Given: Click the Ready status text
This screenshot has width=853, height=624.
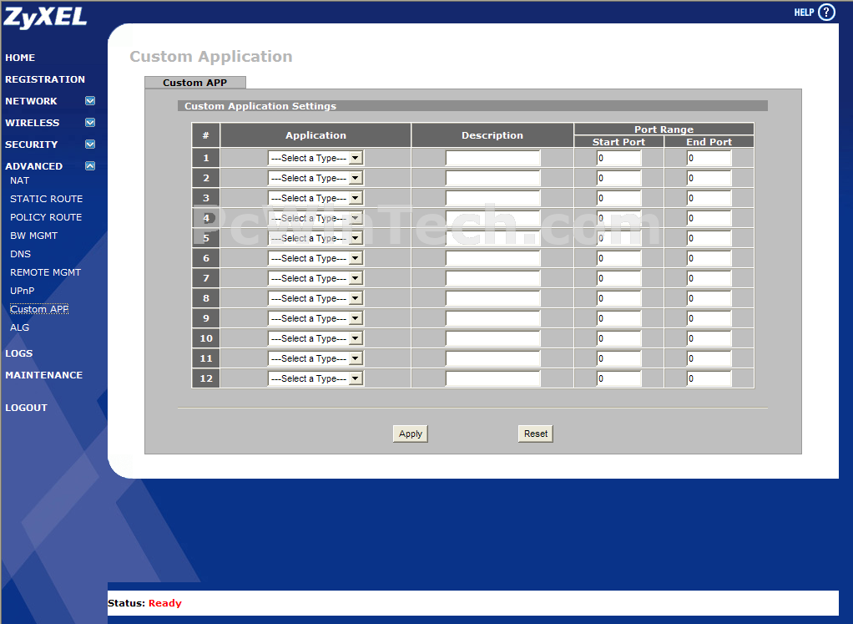Looking at the screenshot, I should (x=164, y=603).
